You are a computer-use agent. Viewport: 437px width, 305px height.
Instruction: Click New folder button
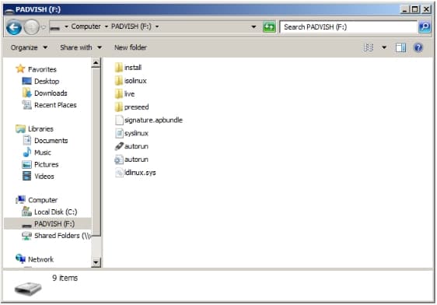point(131,47)
